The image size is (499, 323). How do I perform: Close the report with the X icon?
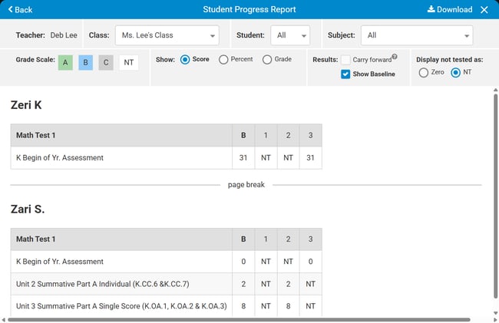pyautogui.click(x=484, y=10)
